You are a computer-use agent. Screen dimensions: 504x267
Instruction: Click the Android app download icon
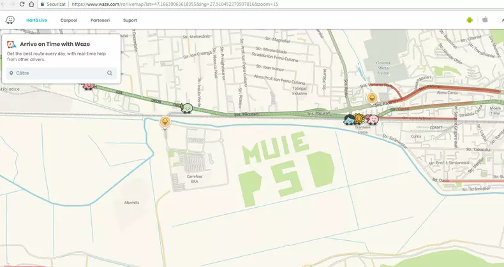[470, 20]
